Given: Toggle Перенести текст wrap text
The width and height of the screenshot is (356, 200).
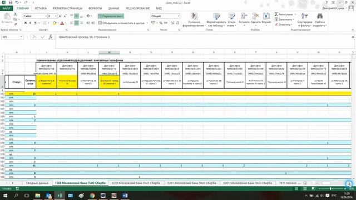Looking at the screenshot, I should coord(111,16).
